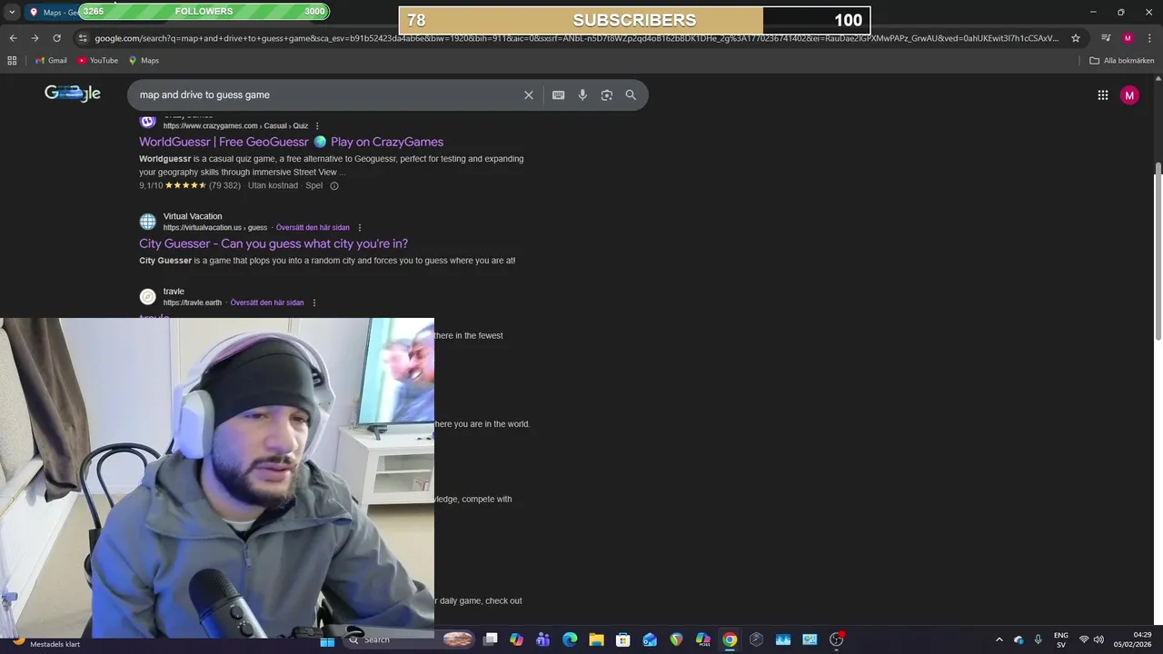Open File Explorer from taskbar
The height and width of the screenshot is (654, 1163).
point(596,639)
